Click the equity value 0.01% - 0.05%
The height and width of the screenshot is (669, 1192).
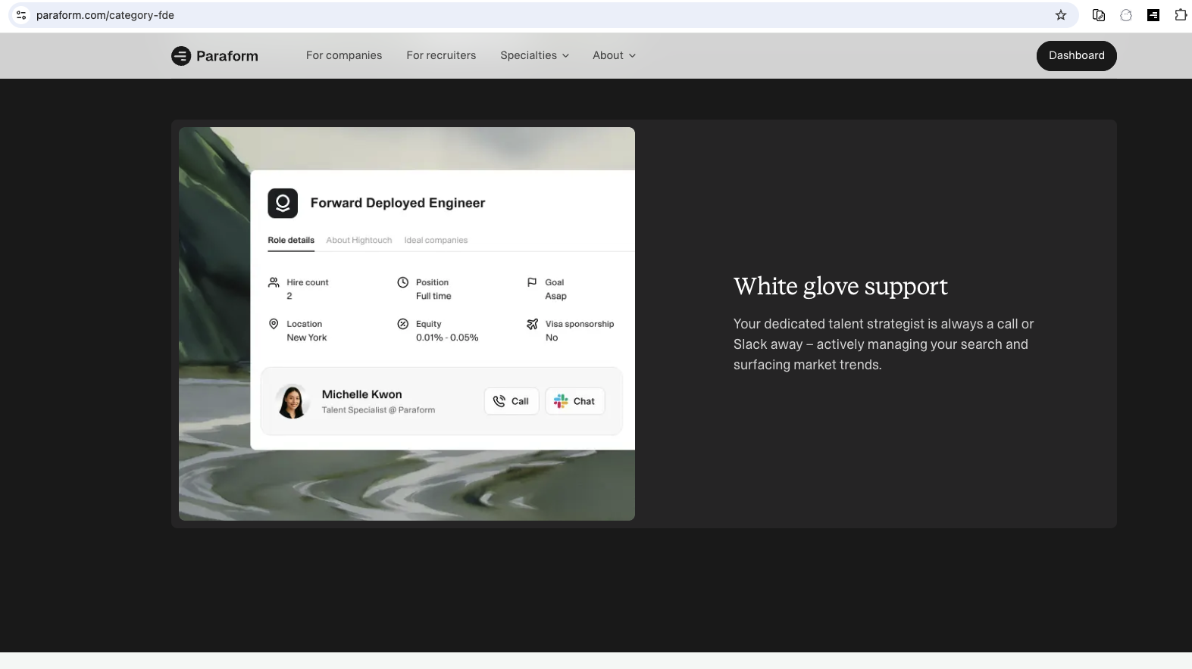click(447, 338)
